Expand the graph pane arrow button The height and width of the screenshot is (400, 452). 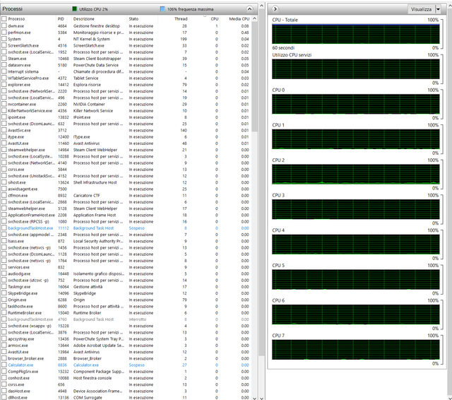(x=275, y=9)
